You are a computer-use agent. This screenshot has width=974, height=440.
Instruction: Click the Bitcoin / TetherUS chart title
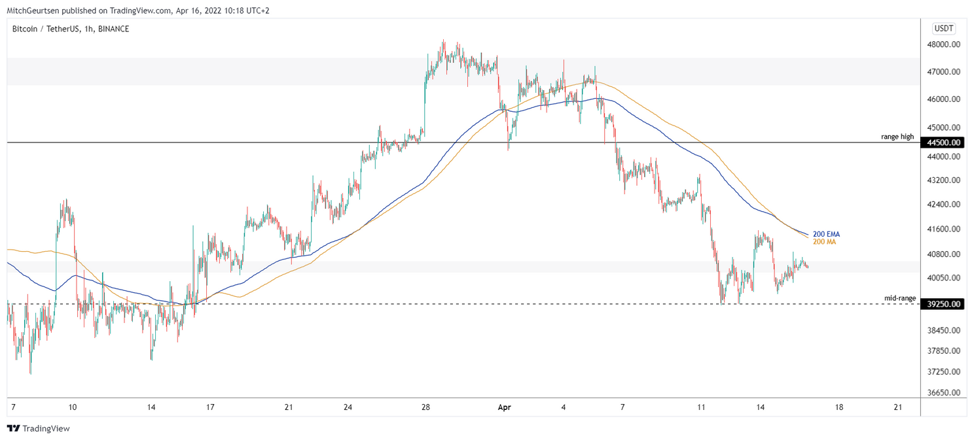70,29
